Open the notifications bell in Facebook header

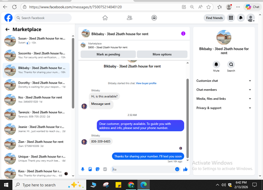coord(241,18)
